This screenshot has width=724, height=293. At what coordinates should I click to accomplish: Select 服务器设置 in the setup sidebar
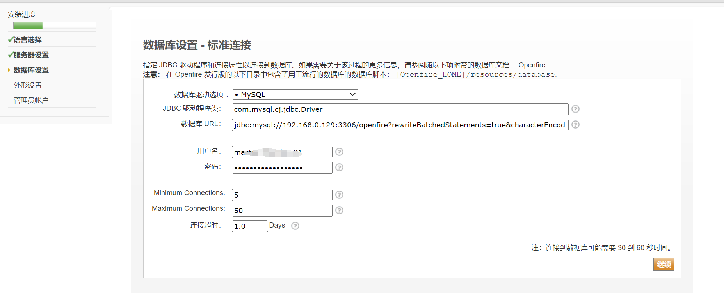pos(31,55)
